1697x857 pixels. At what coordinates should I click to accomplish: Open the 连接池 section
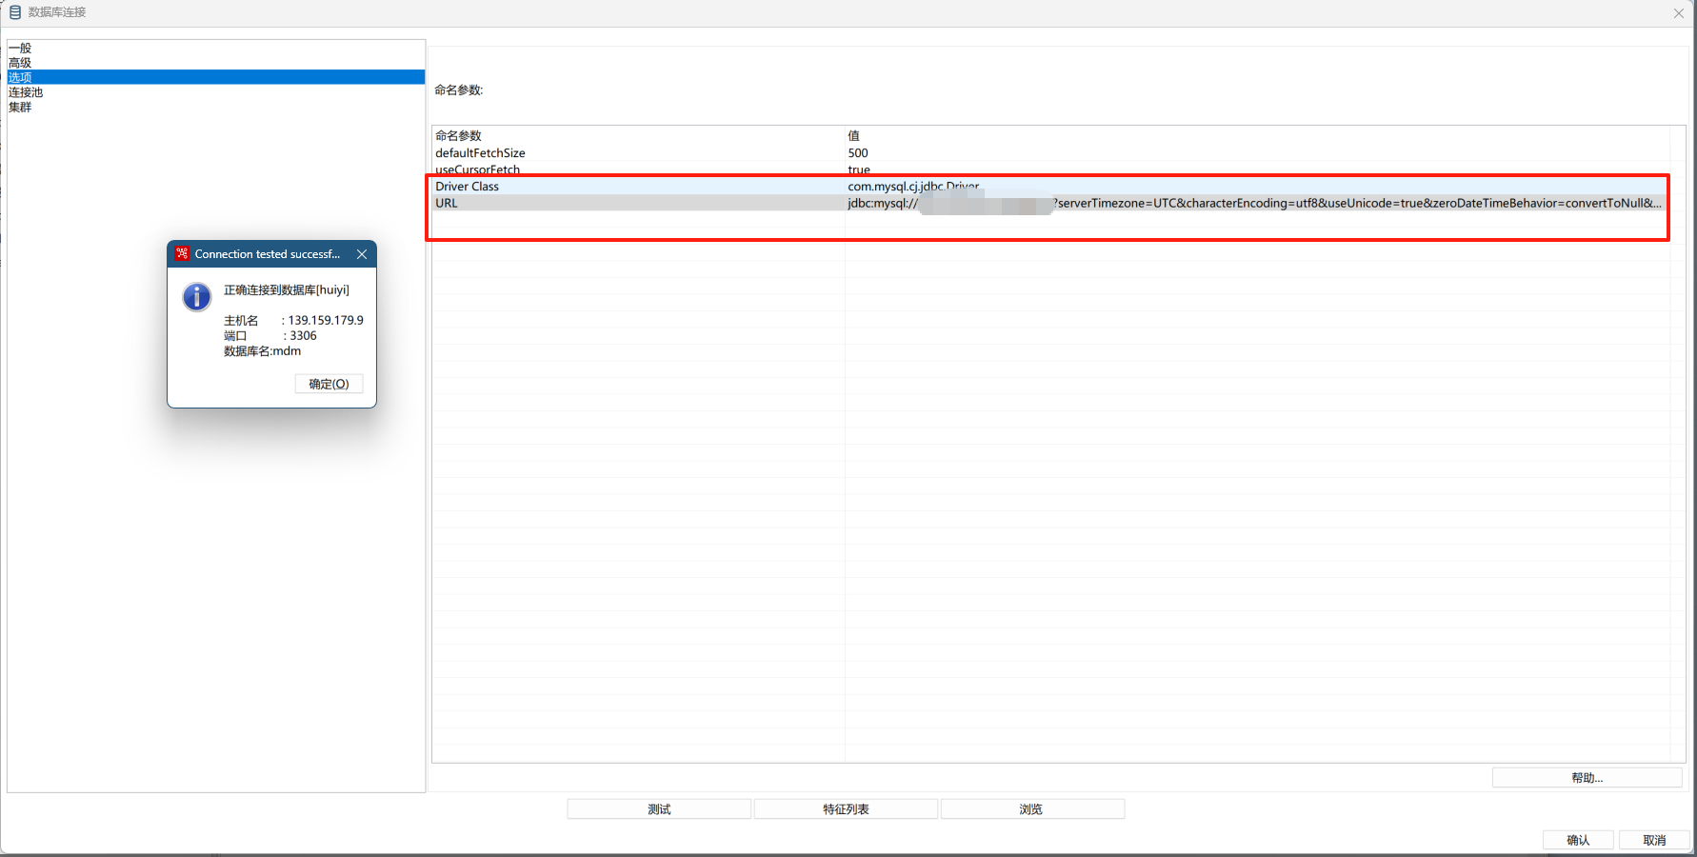[x=25, y=91]
